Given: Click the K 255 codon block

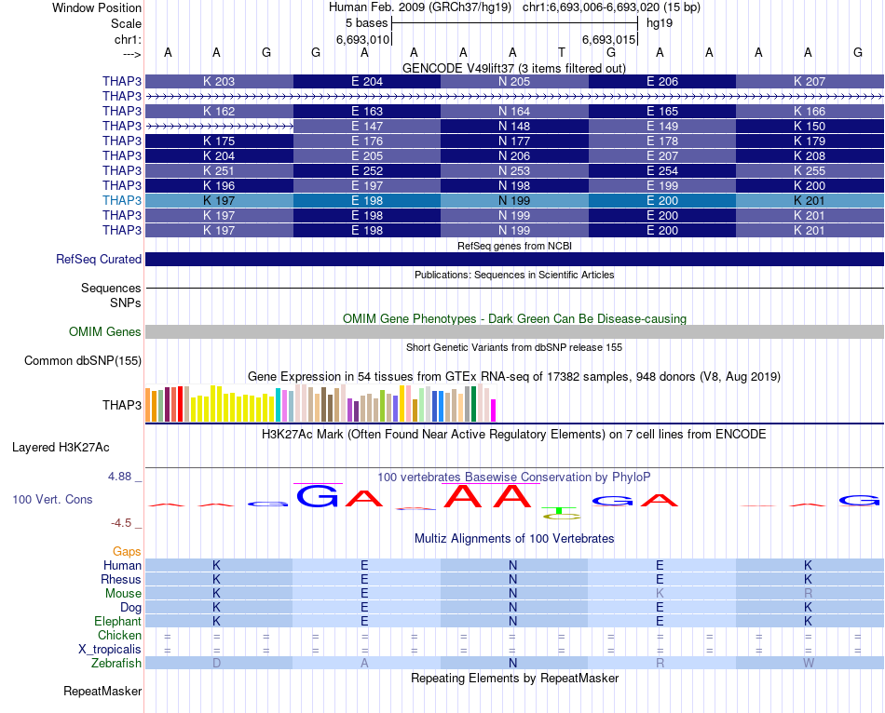Looking at the screenshot, I should coord(810,170).
